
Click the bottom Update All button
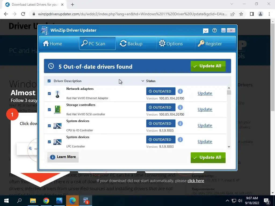tap(208, 158)
